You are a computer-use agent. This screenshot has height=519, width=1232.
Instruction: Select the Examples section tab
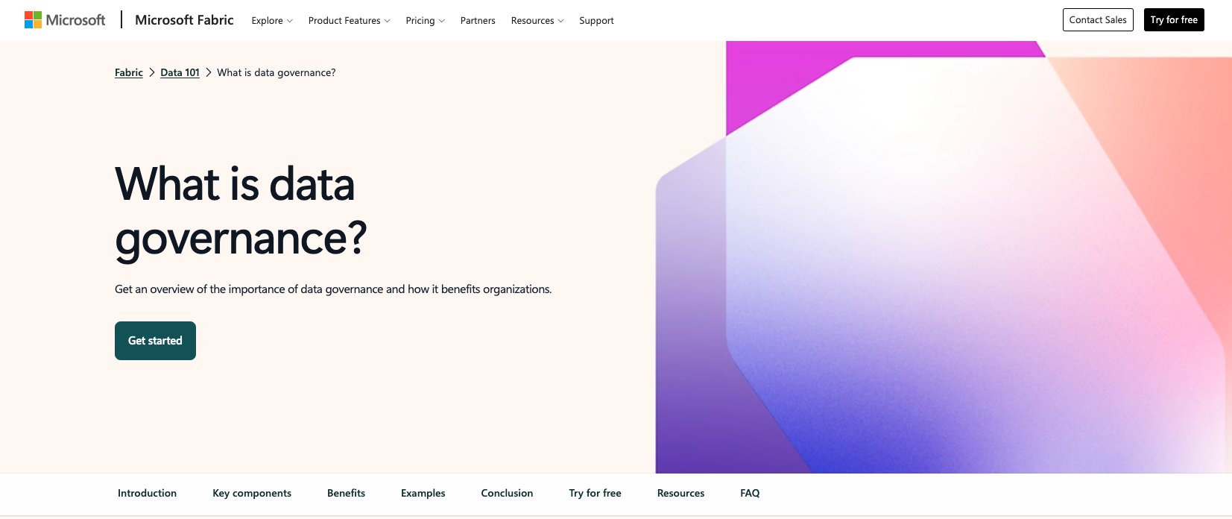423,493
